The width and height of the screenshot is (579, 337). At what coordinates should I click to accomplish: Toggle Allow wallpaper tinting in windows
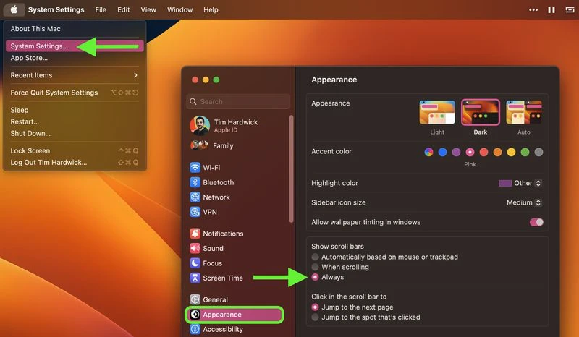click(x=536, y=222)
